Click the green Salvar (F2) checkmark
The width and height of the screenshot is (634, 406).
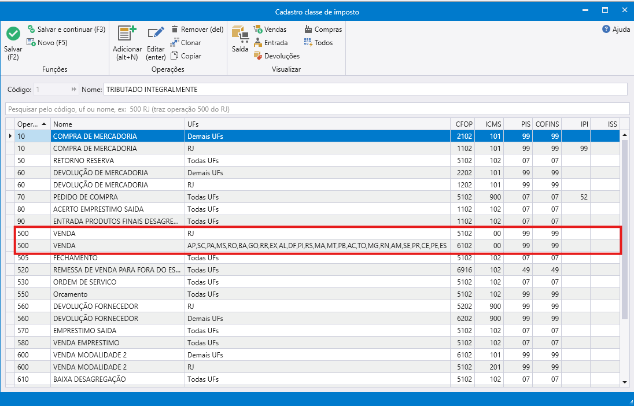(13, 34)
